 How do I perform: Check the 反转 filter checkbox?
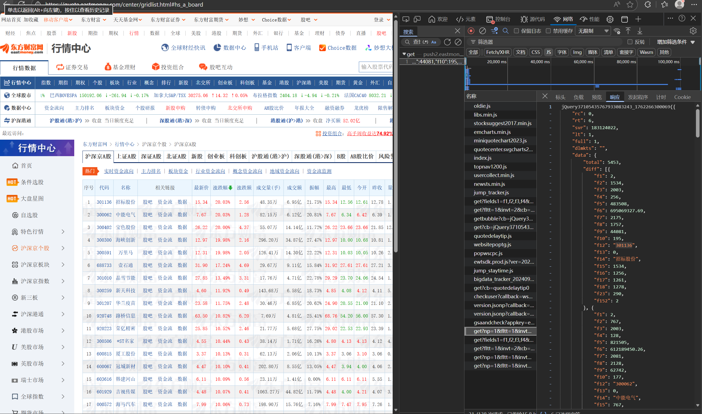click(630, 42)
